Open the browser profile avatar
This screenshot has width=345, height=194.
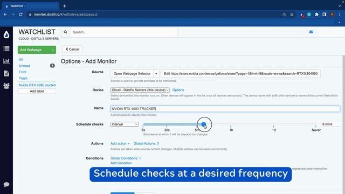[332, 15]
